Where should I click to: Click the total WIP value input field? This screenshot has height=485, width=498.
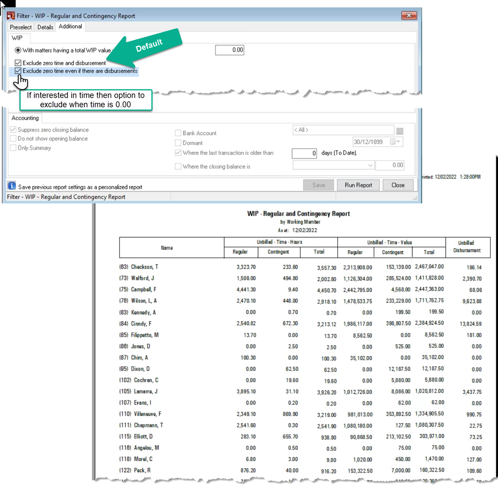click(x=230, y=50)
